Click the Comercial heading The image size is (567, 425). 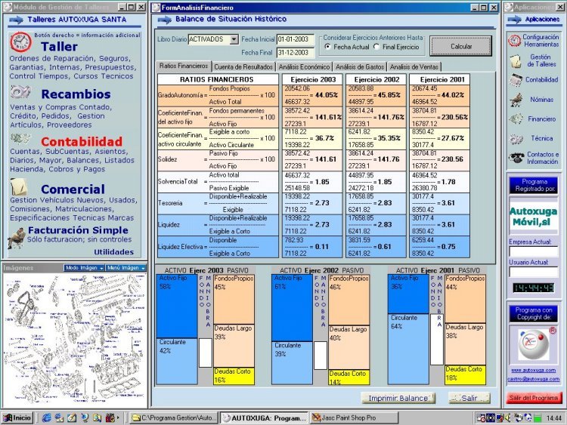pyautogui.click(x=73, y=189)
